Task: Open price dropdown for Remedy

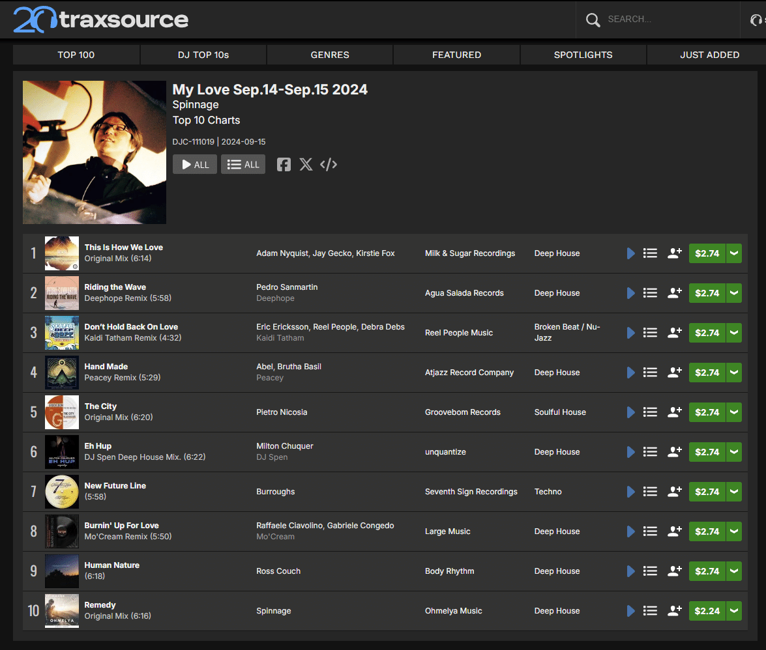Action: [x=734, y=611]
